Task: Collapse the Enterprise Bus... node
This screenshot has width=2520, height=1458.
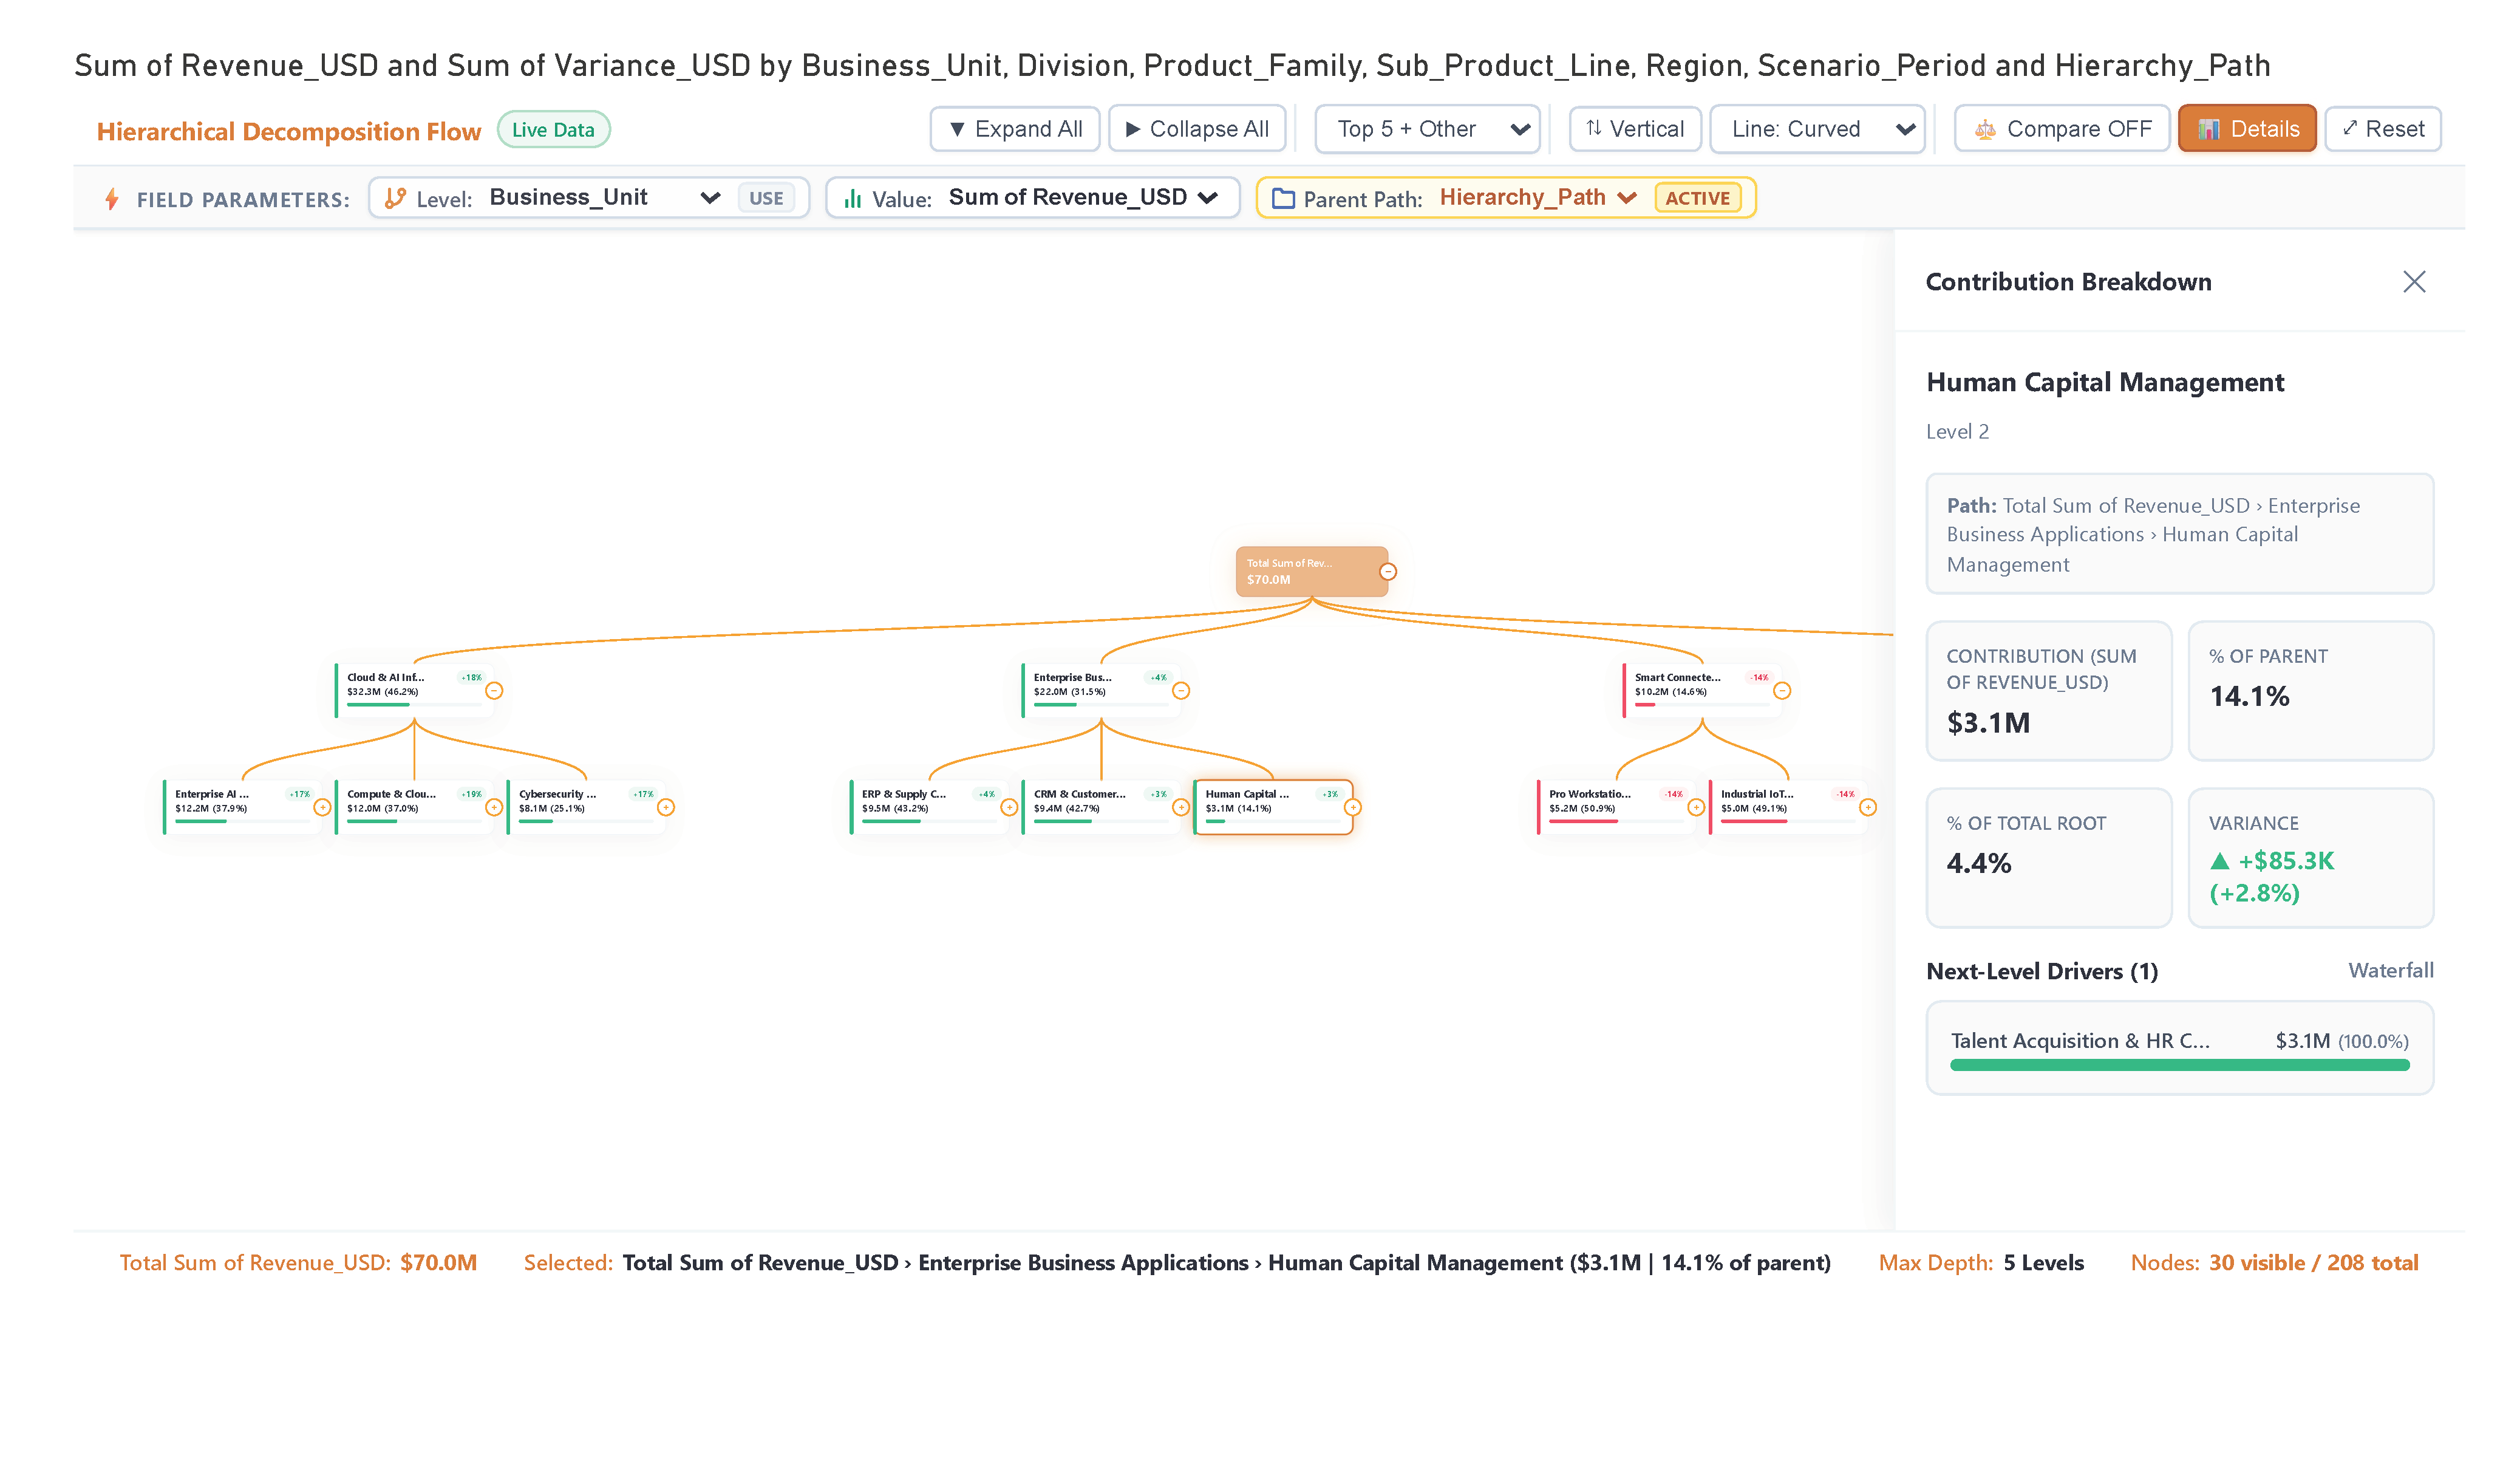Action: coord(1181,691)
